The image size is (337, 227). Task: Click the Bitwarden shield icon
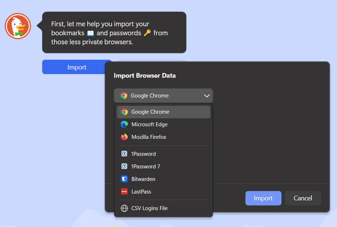pos(124,179)
